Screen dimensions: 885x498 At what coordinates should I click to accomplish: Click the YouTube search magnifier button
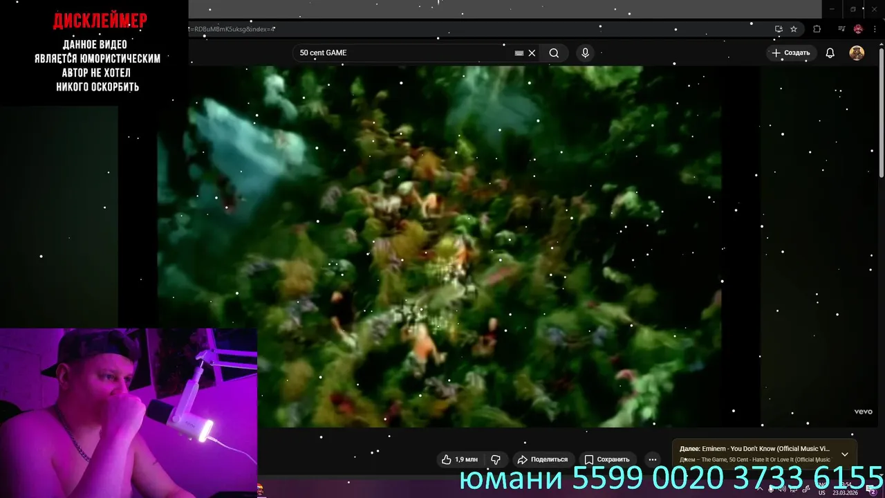[x=554, y=53]
